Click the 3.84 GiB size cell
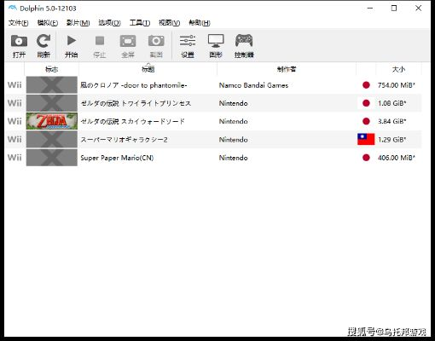 pyautogui.click(x=391, y=121)
